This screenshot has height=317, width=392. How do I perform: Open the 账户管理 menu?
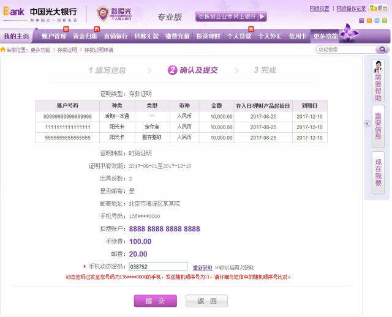click(x=54, y=36)
